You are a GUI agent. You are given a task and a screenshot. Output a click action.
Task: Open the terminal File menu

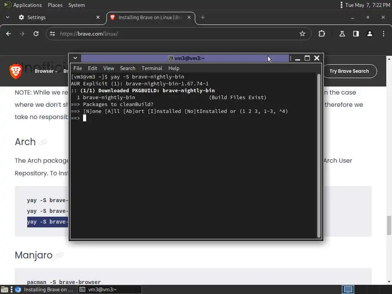tap(77, 68)
